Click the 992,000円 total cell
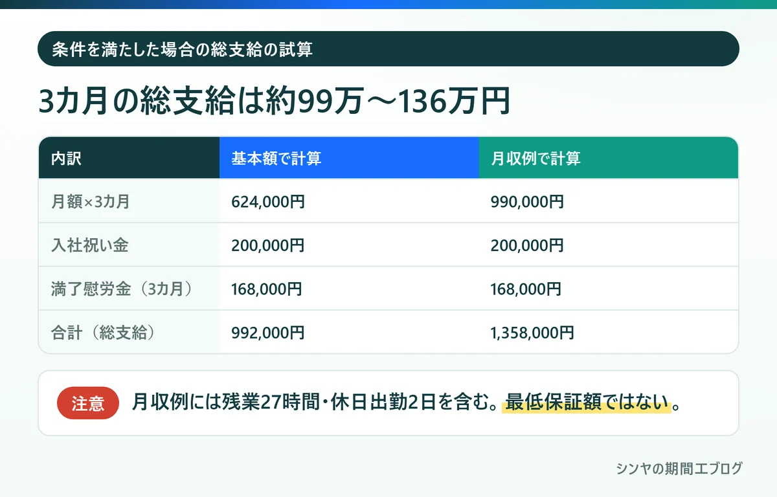 267,333
